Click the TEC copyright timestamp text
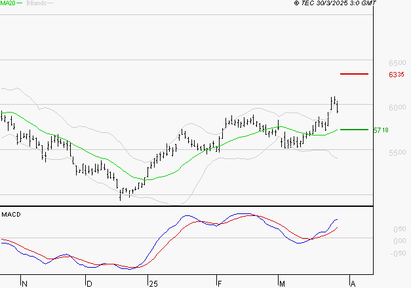411x288 pixels. point(335,3)
